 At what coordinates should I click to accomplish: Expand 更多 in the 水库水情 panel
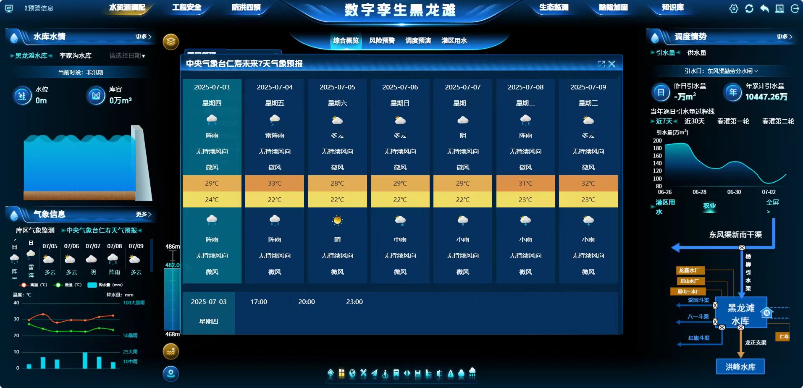(143, 37)
